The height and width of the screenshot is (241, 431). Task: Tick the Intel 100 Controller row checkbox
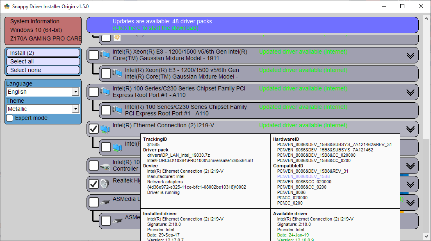pyautogui.click(x=93, y=165)
